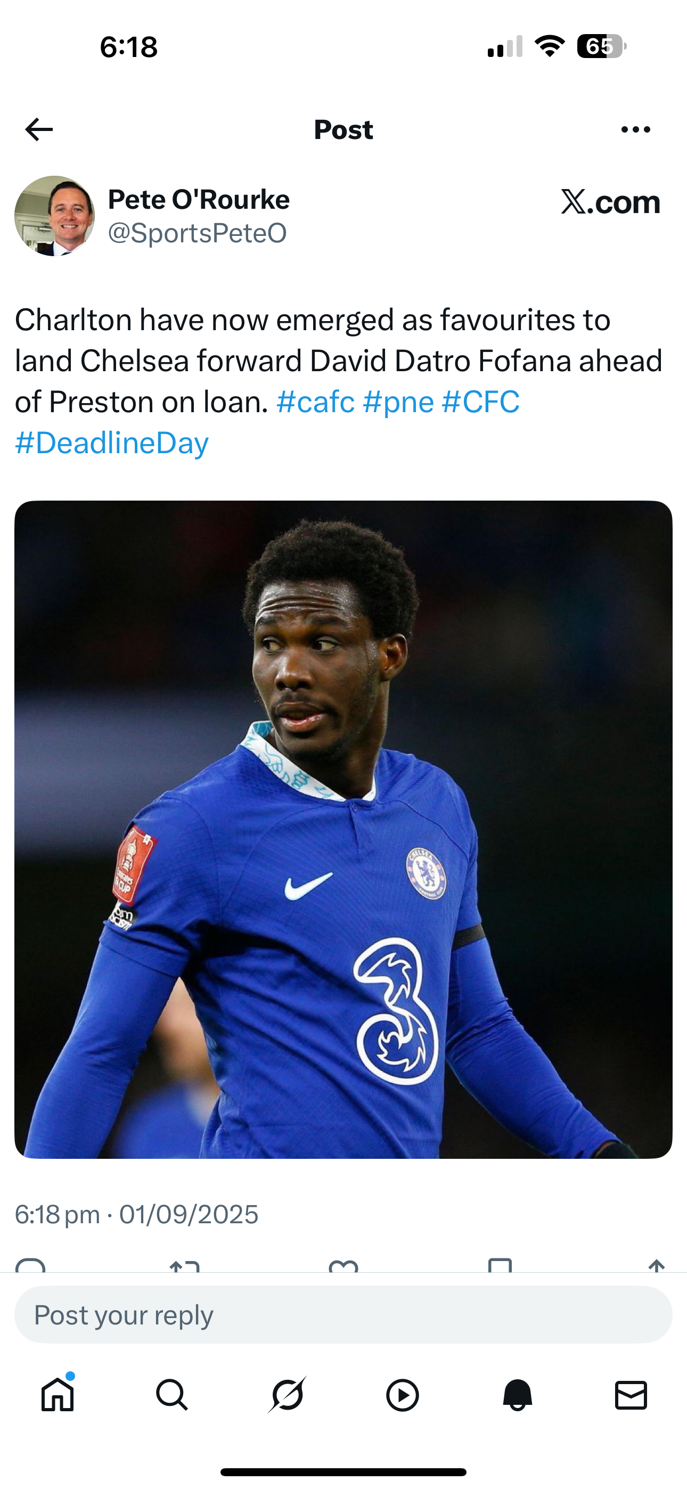This screenshot has height=1489, width=687.
Task: Open the three-dot more options menu
Action: pos(635,129)
